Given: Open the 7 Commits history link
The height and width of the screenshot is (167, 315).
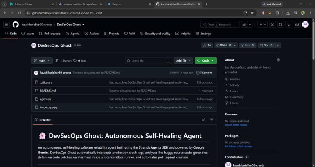Looking at the screenshot, I should point(204,73).
